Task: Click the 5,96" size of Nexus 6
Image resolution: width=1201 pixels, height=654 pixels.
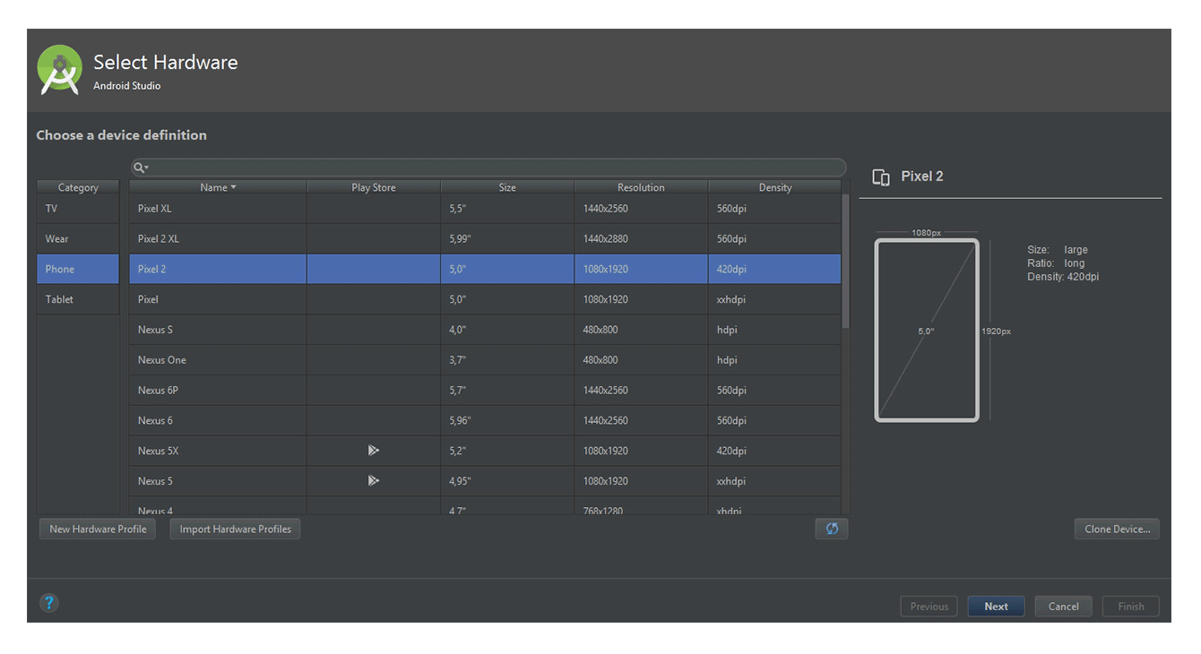Action: click(507, 420)
